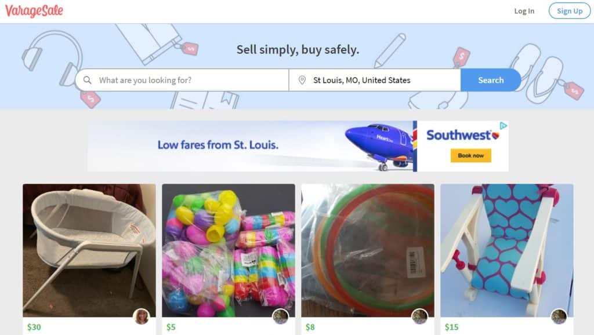Click the $30 price label
Viewport: 594px width, 335px height.
(x=34, y=327)
